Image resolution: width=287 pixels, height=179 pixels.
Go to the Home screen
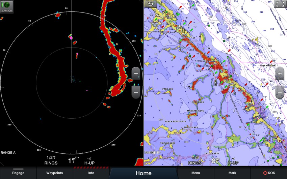(143, 173)
